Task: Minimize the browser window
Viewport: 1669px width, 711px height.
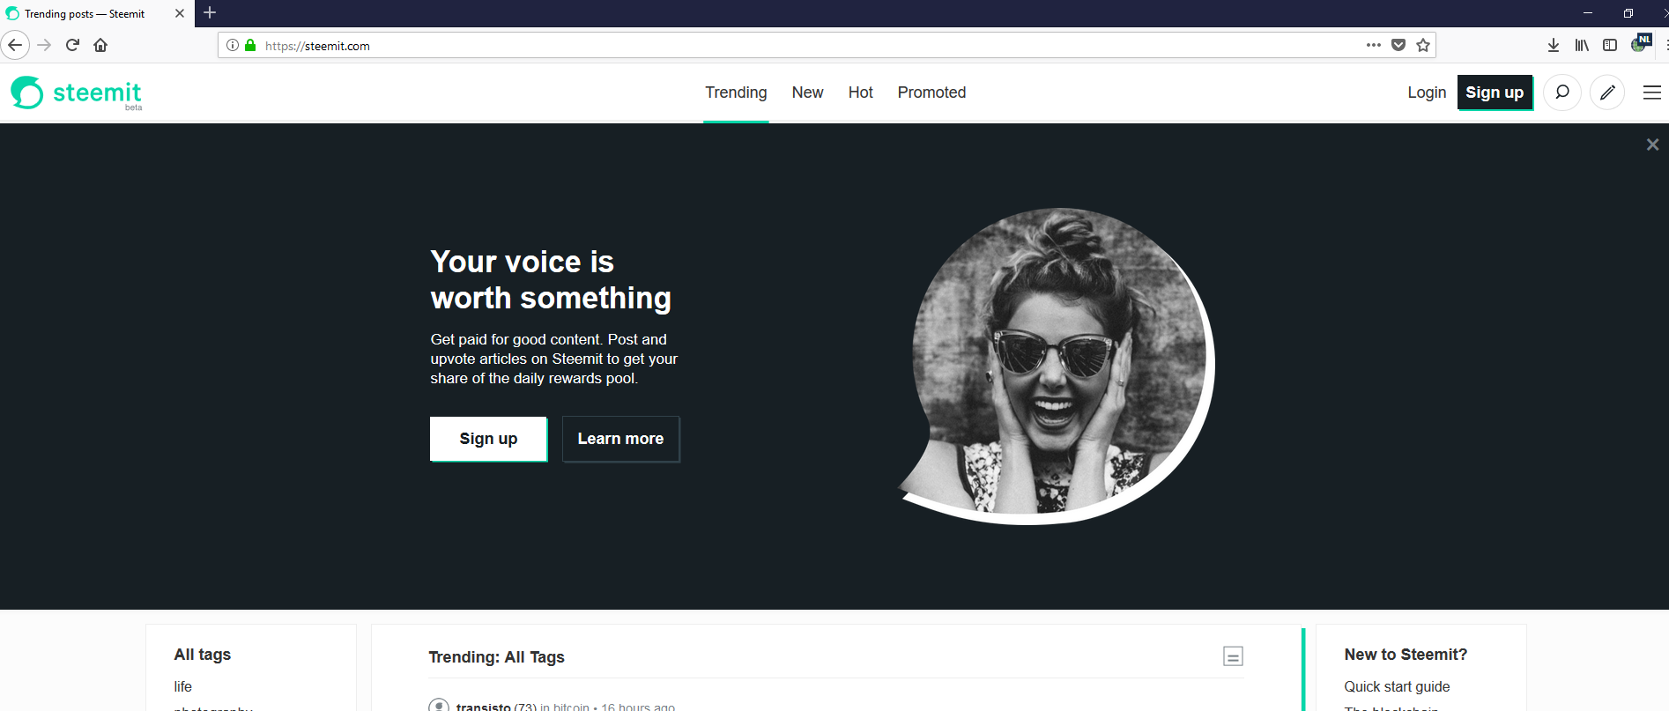Action: tap(1588, 13)
